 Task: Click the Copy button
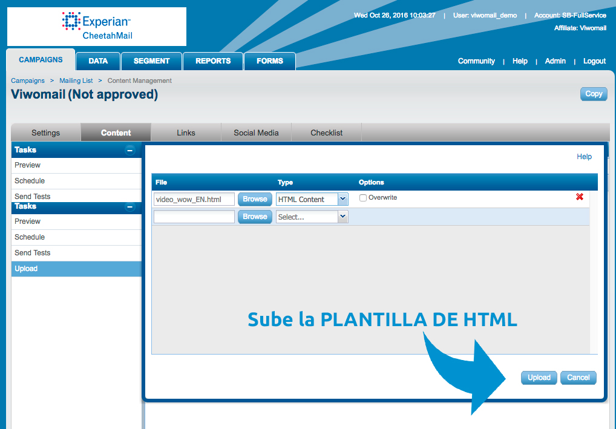pyautogui.click(x=593, y=94)
